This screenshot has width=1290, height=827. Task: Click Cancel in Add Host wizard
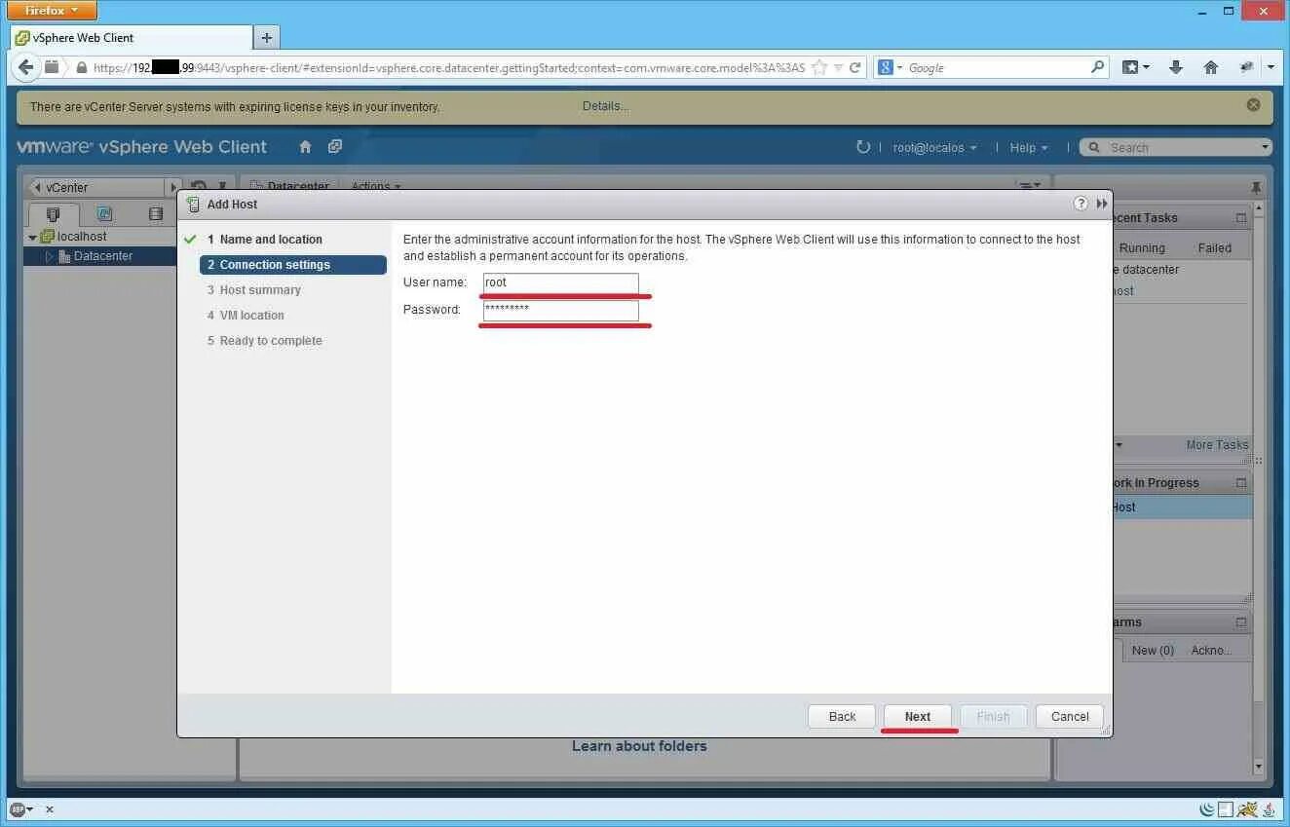coord(1070,716)
